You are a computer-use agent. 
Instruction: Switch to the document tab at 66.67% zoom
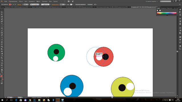click(47, 7)
